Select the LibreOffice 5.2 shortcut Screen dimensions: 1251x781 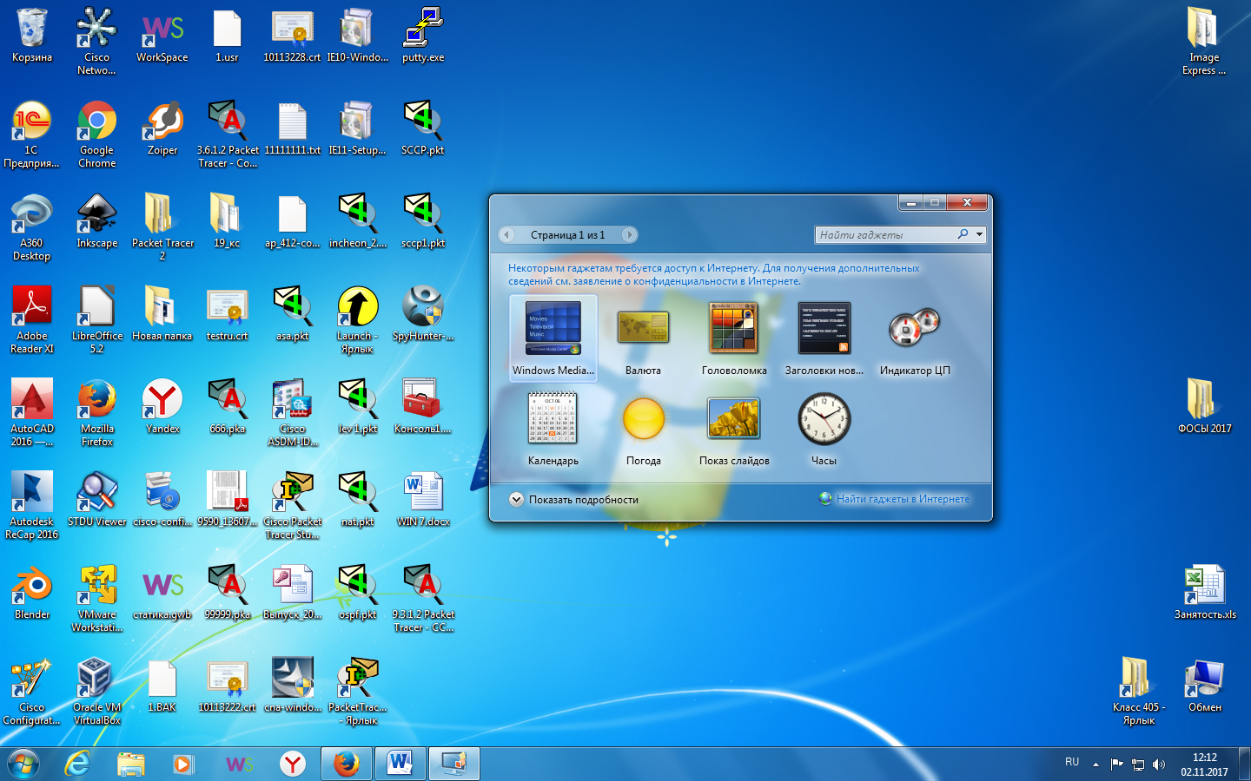click(x=96, y=320)
